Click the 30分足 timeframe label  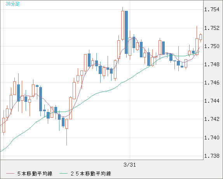(x=12, y=4)
